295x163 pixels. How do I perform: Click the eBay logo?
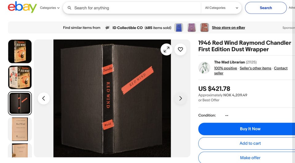click(x=22, y=7)
